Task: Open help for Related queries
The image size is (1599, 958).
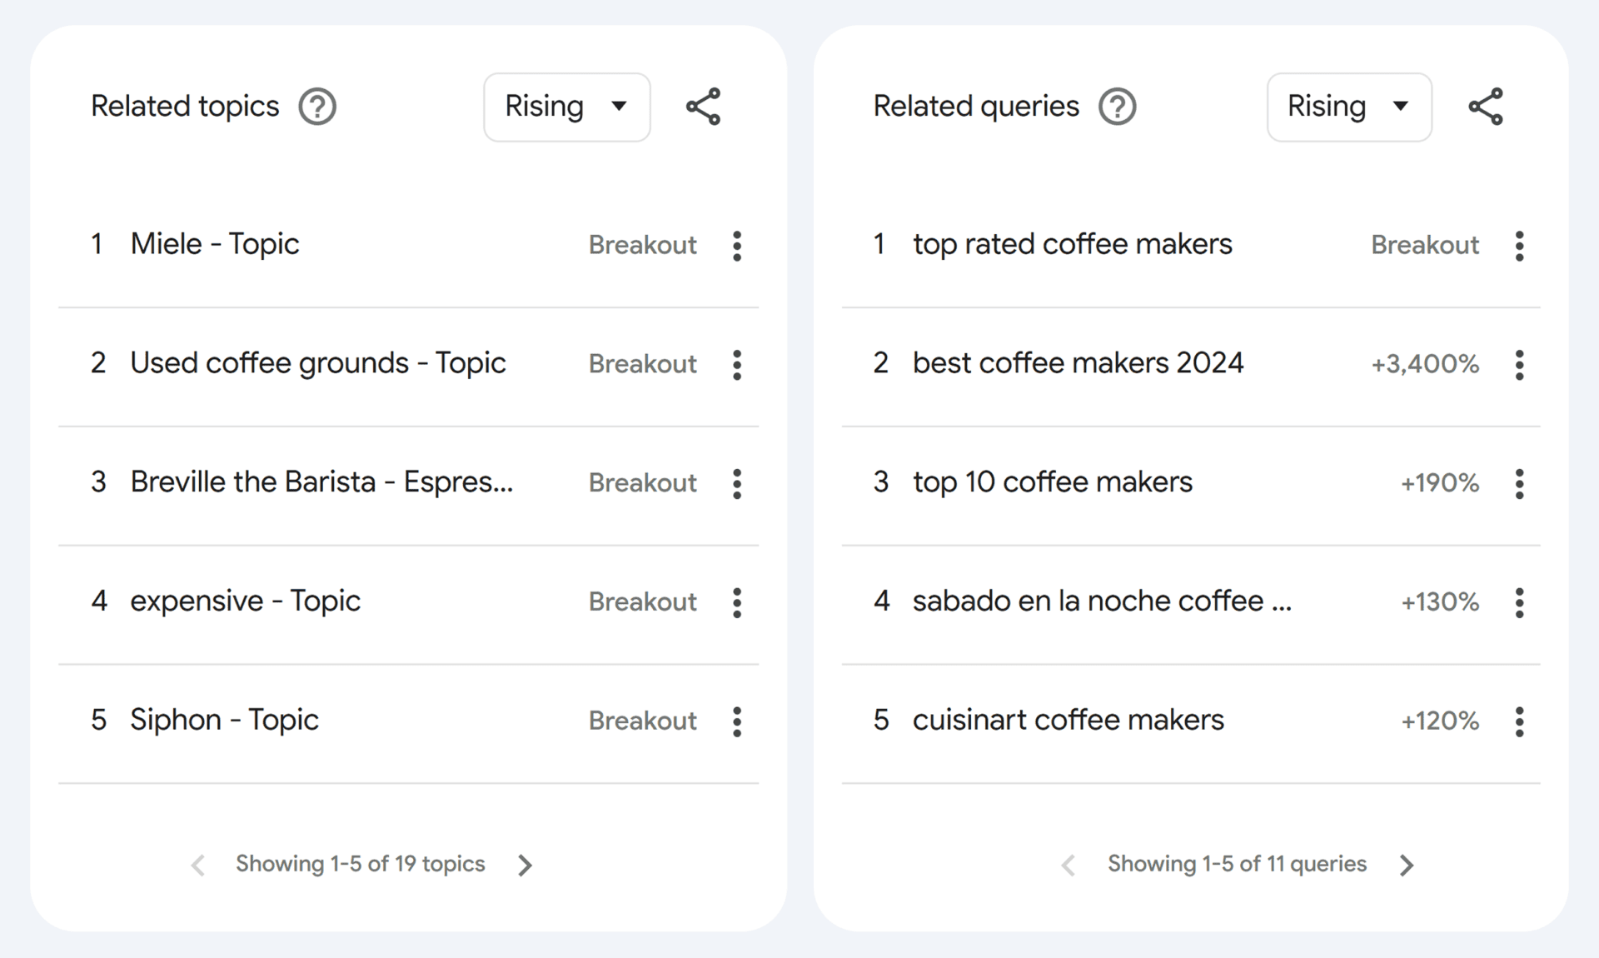Action: [x=1117, y=107]
